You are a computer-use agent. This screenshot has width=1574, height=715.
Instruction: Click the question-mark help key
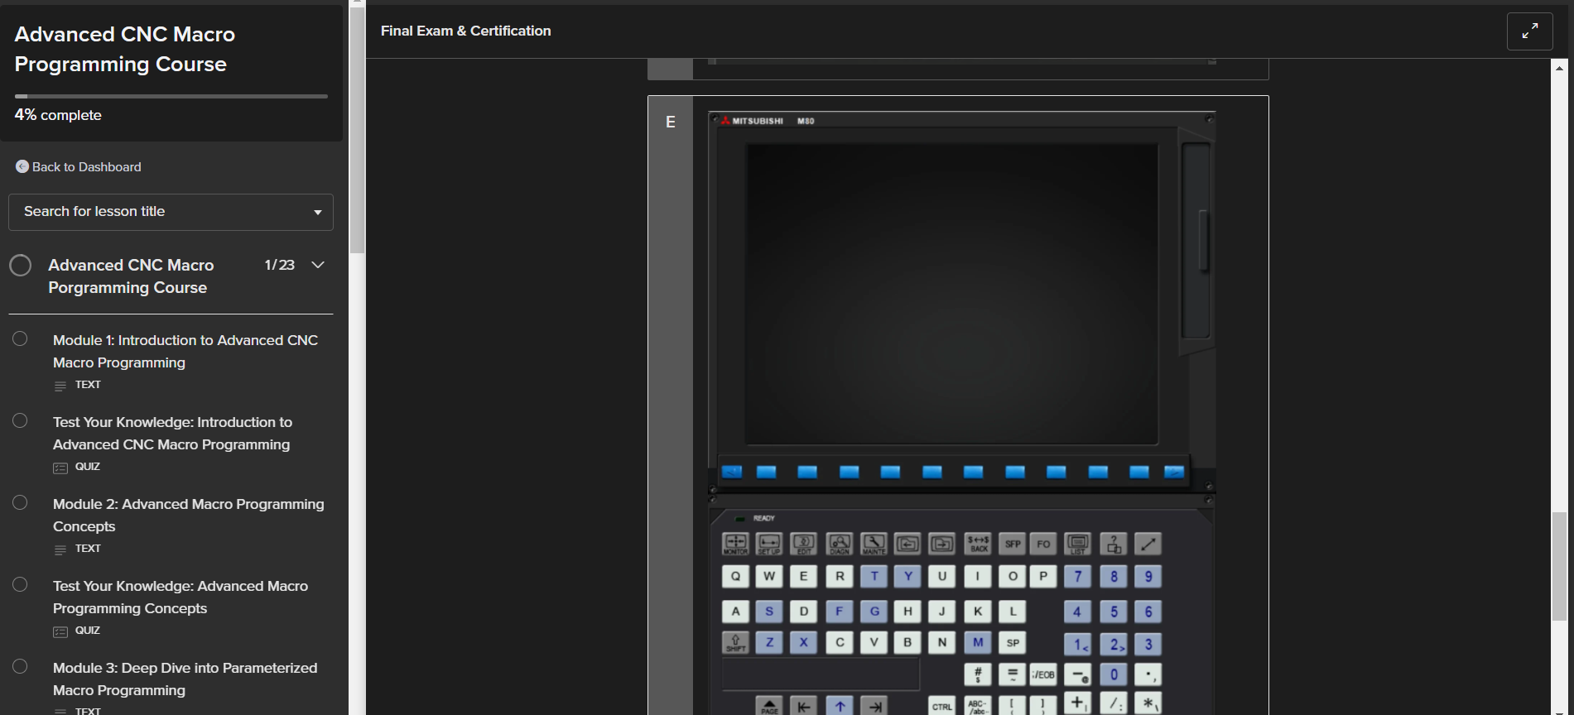coord(1114,544)
